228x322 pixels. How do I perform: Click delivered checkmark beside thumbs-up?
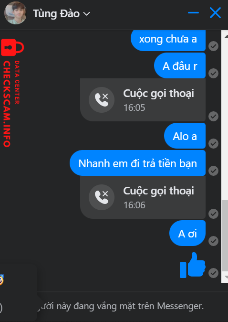coord(213,273)
